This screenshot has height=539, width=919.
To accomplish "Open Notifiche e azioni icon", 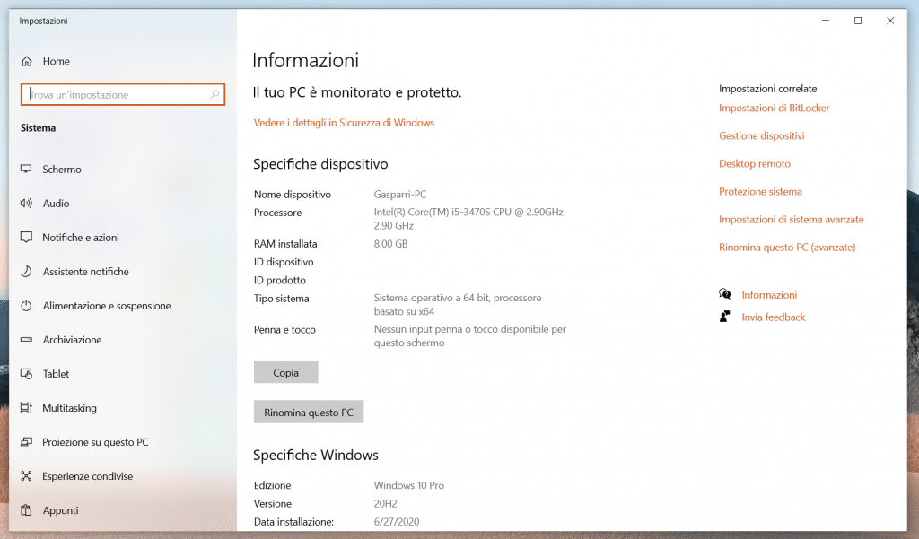I will coord(26,238).
